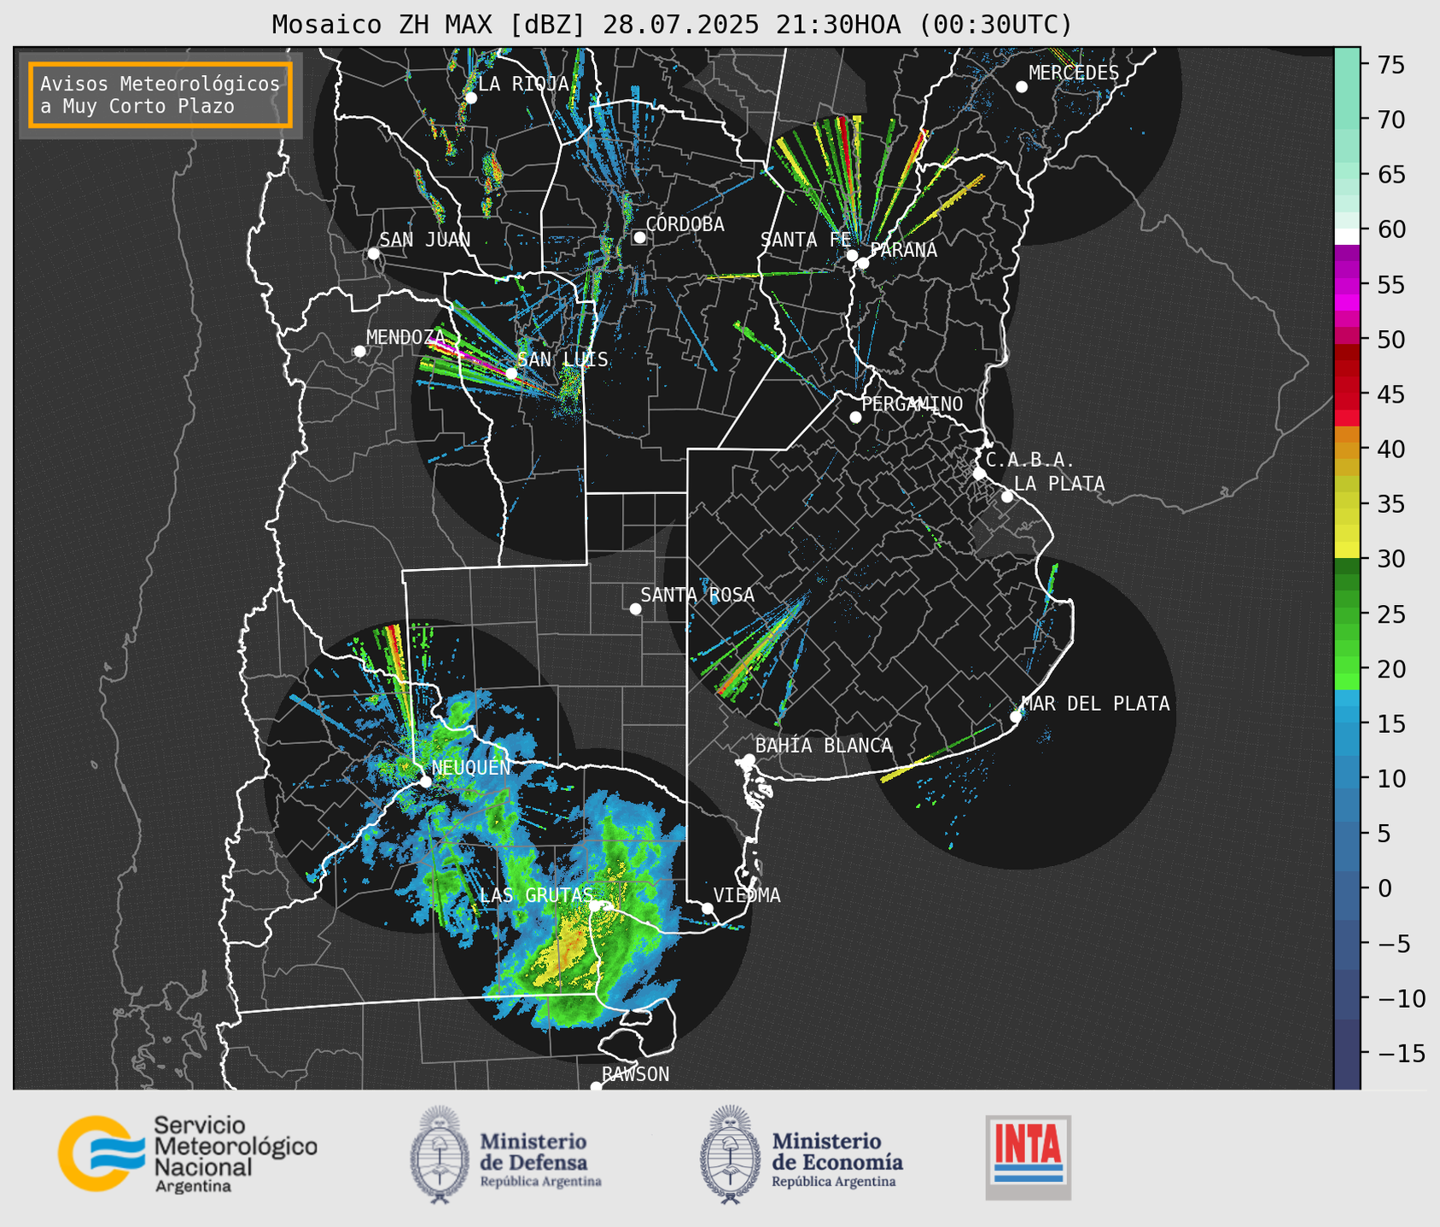
Task: Select the RAWSON city label
Action: coord(636,1074)
